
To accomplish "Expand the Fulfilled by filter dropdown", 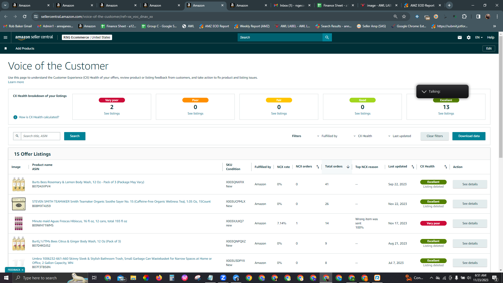I will (x=327, y=136).
